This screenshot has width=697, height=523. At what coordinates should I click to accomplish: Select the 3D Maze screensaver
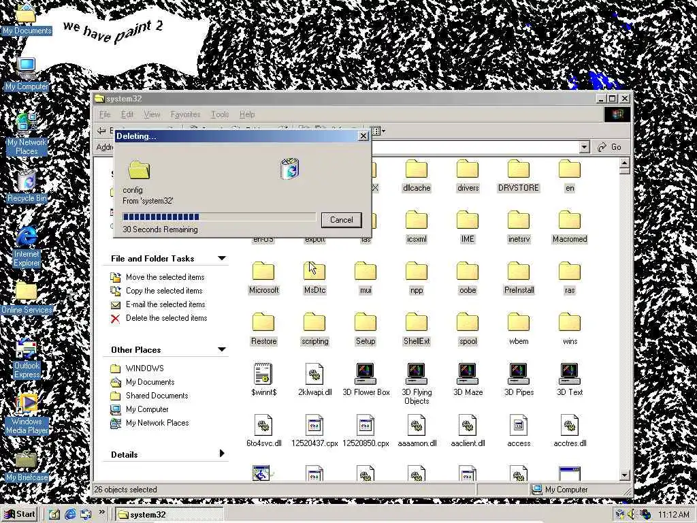tap(468, 380)
